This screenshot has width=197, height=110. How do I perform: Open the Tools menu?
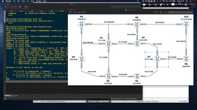point(32,1)
